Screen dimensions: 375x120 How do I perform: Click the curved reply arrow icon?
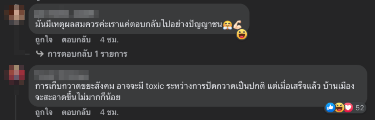[x=40, y=54]
